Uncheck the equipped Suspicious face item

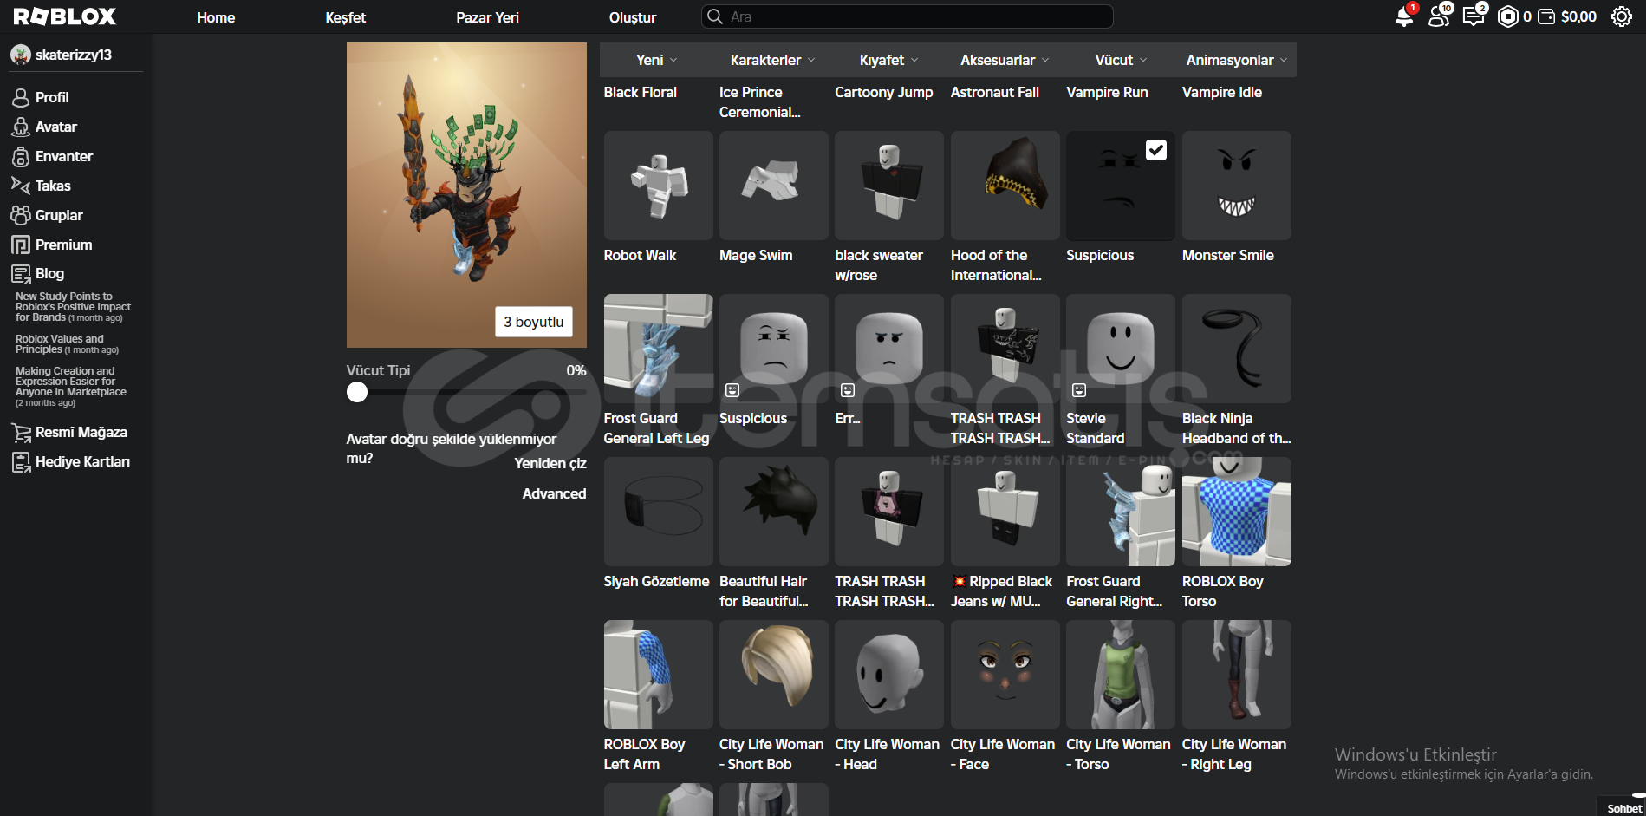(1156, 150)
